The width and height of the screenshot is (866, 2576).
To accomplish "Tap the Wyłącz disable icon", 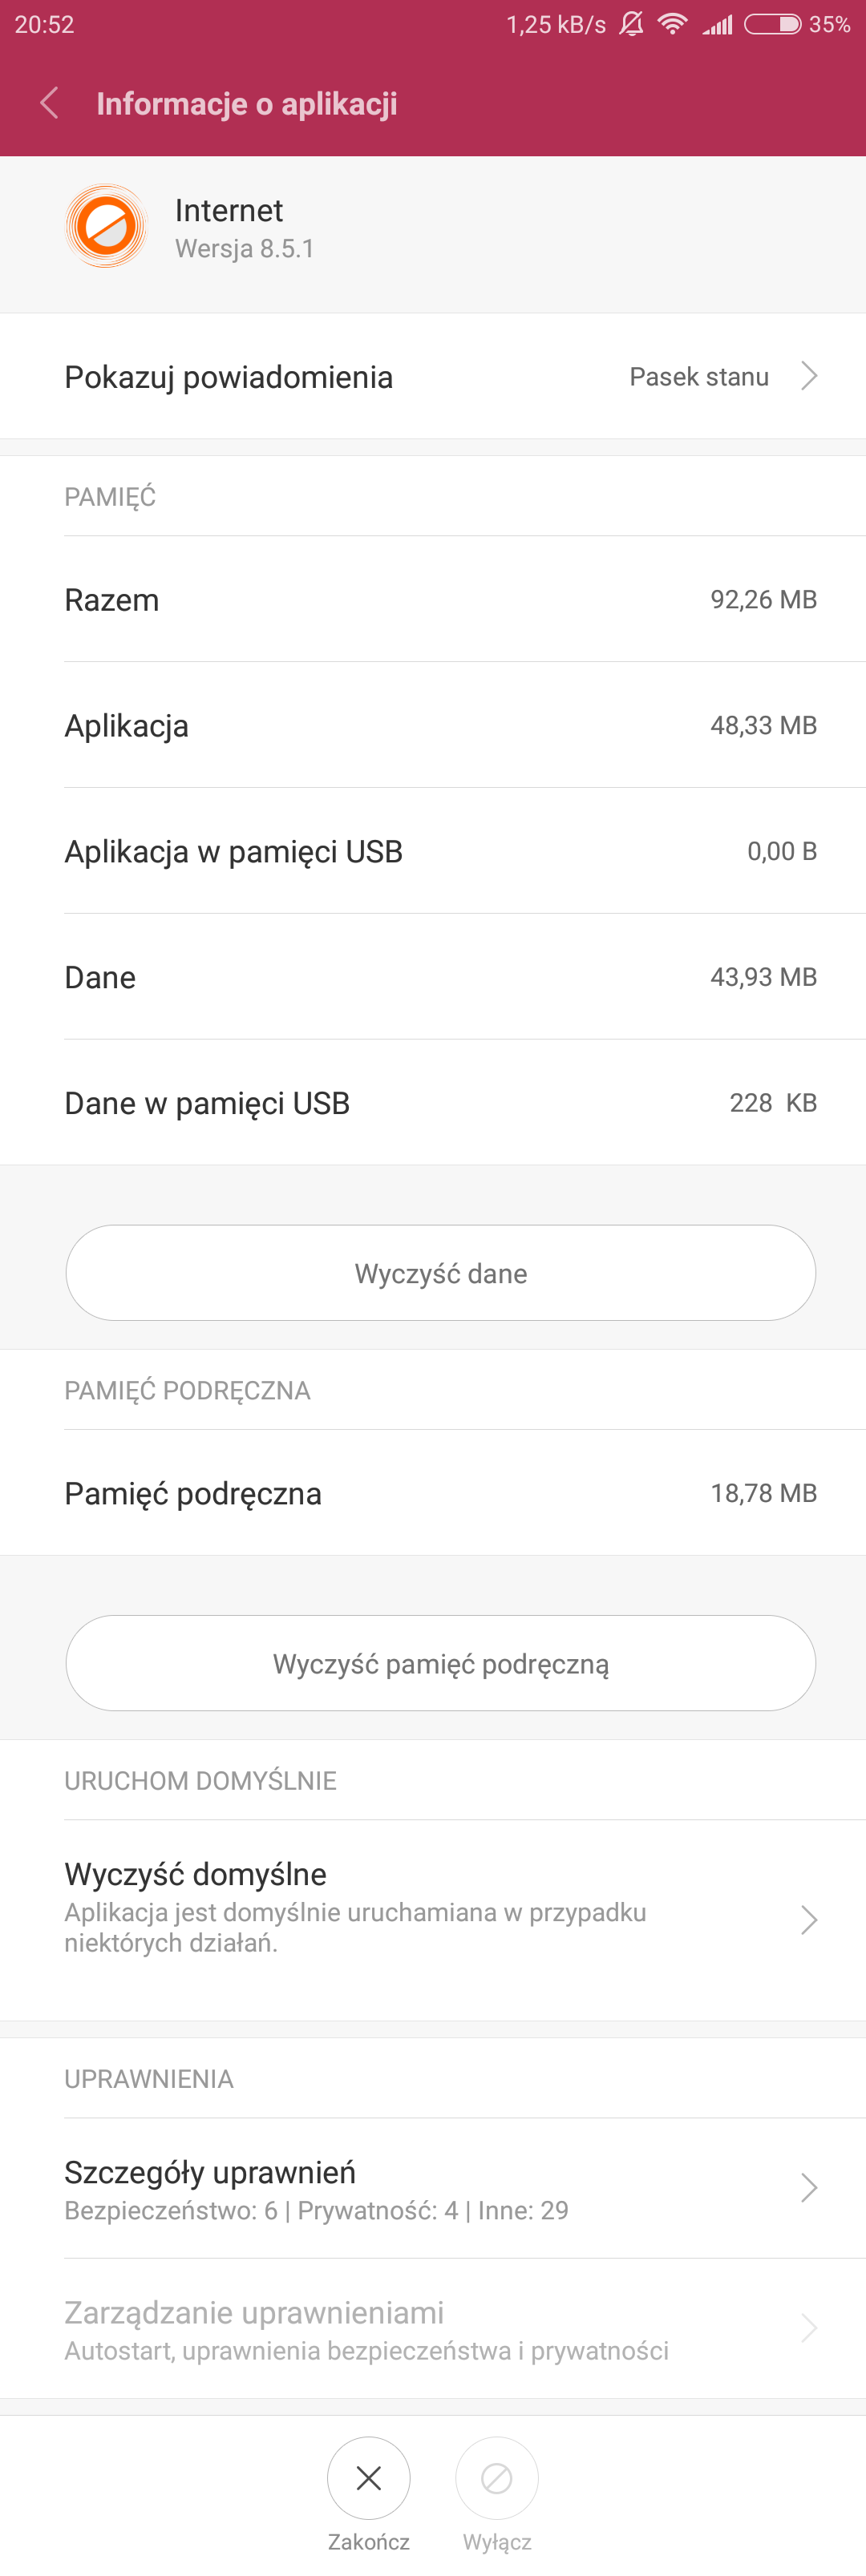I will (x=496, y=2477).
